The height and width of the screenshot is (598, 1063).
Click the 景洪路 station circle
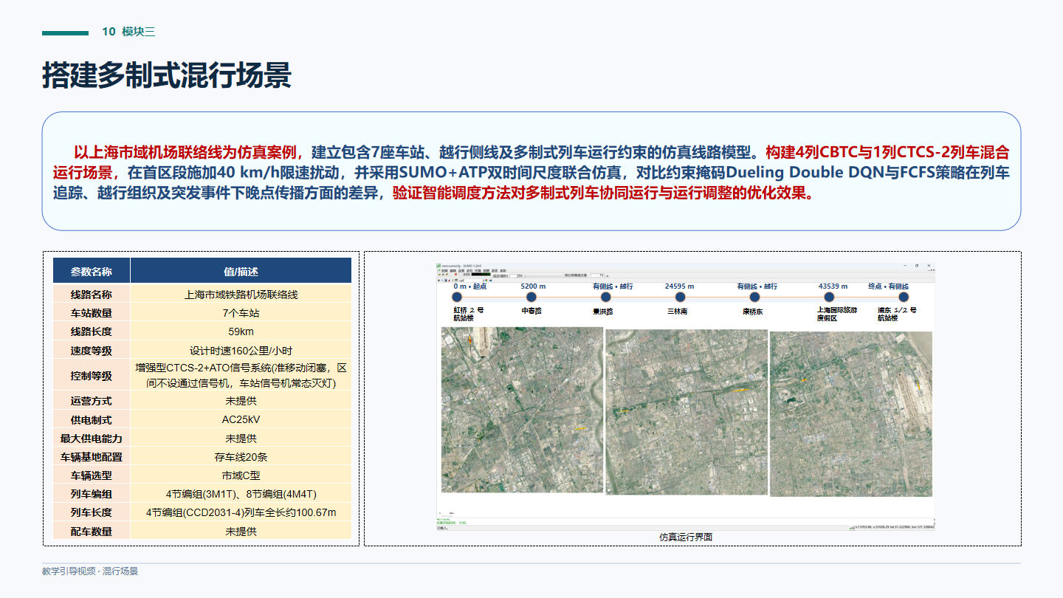(x=606, y=297)
